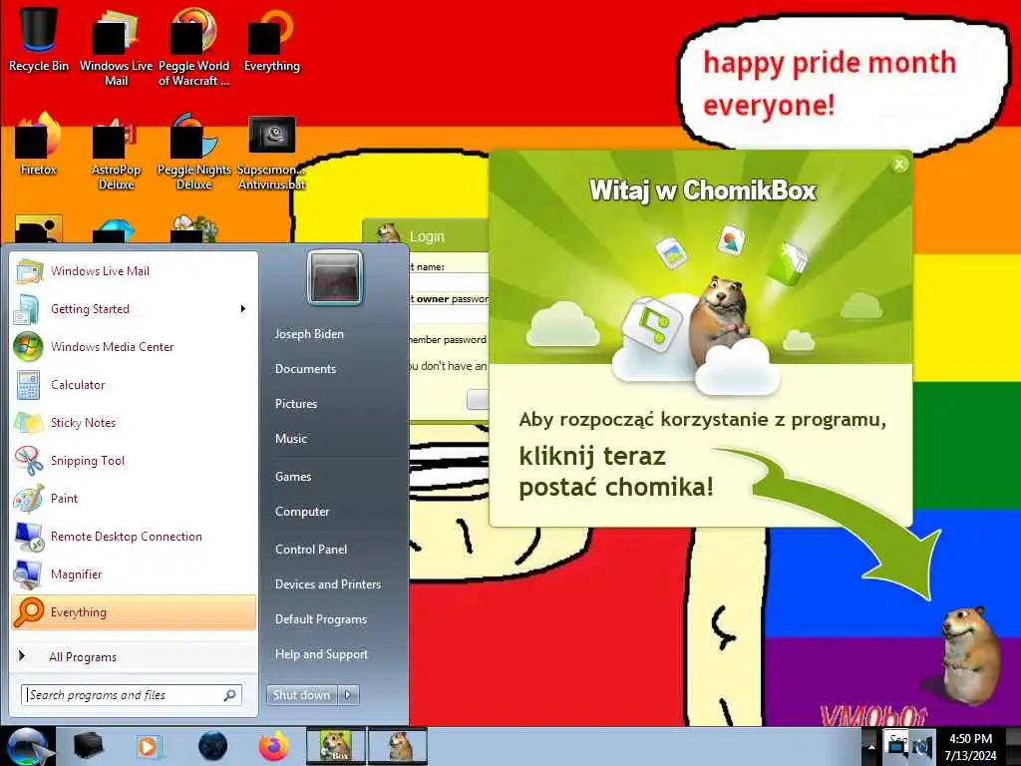
Task: Open the Everything desktop shortcut
Action: pos(271,40)
